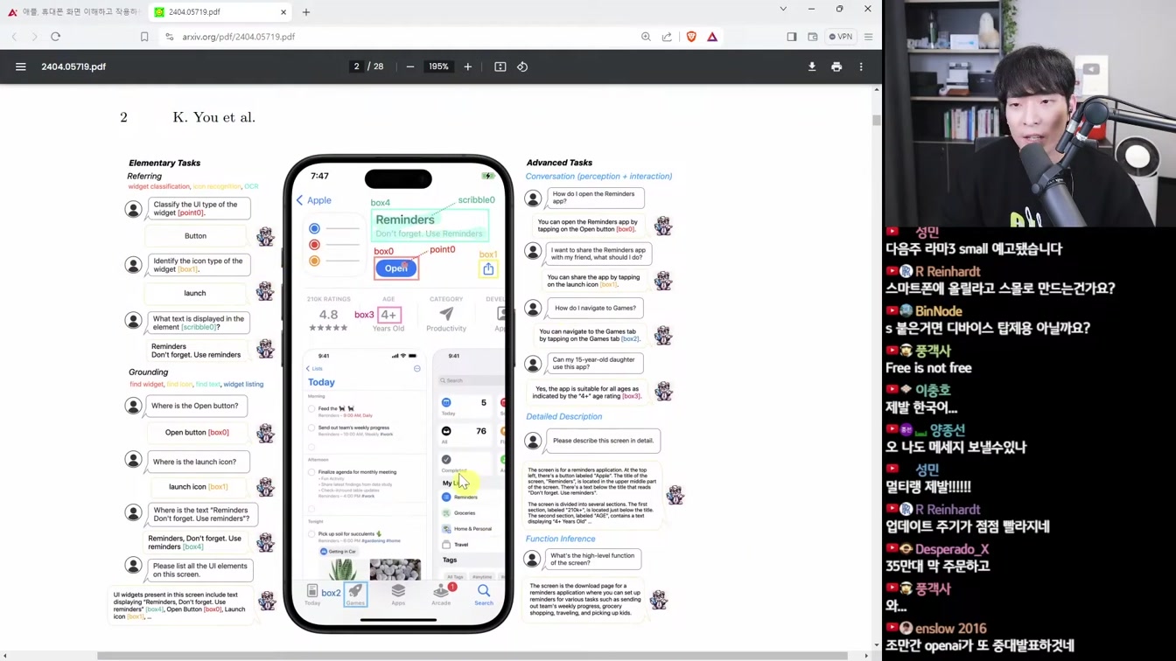
Task: Click the "Grounding" heading
Action: pyautogui.click(x=148, y=372)
